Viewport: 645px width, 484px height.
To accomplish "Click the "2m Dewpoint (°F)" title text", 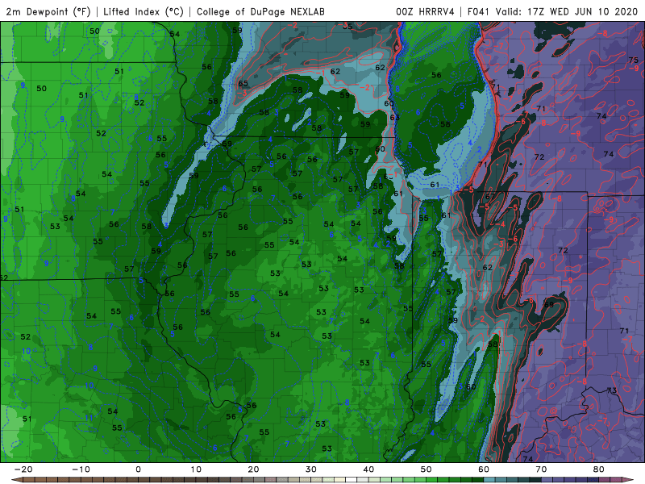I will coord(48,11).
